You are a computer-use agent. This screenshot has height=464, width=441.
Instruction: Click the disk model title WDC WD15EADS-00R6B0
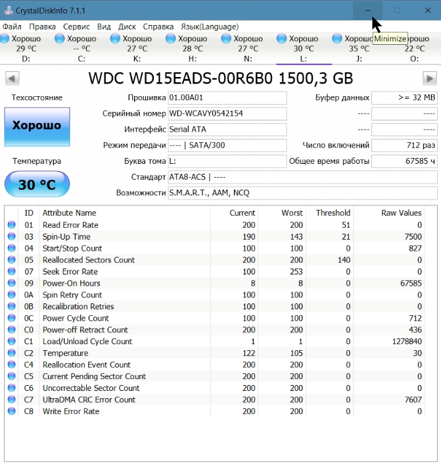pos(180,79)
